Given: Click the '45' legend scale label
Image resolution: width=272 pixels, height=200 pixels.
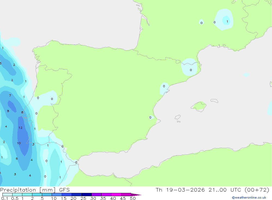Looking at the screenshot, I should 123,198.
